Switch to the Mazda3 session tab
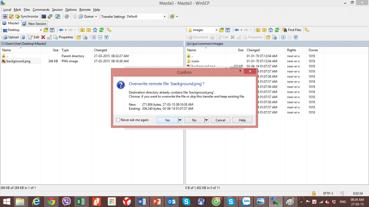This screenshot has height=207, width=369. [11, 23]
